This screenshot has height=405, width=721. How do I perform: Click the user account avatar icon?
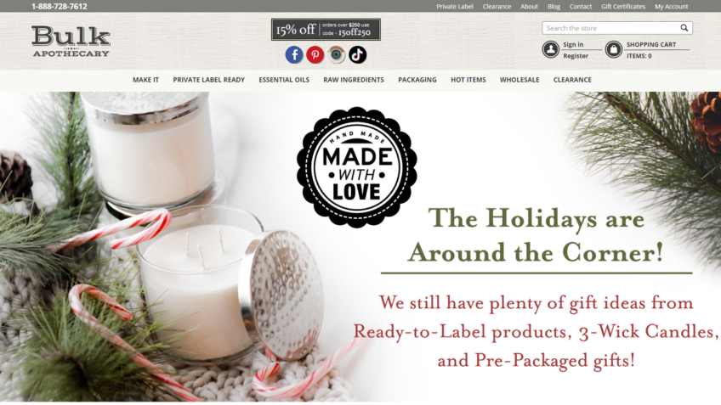550,49
